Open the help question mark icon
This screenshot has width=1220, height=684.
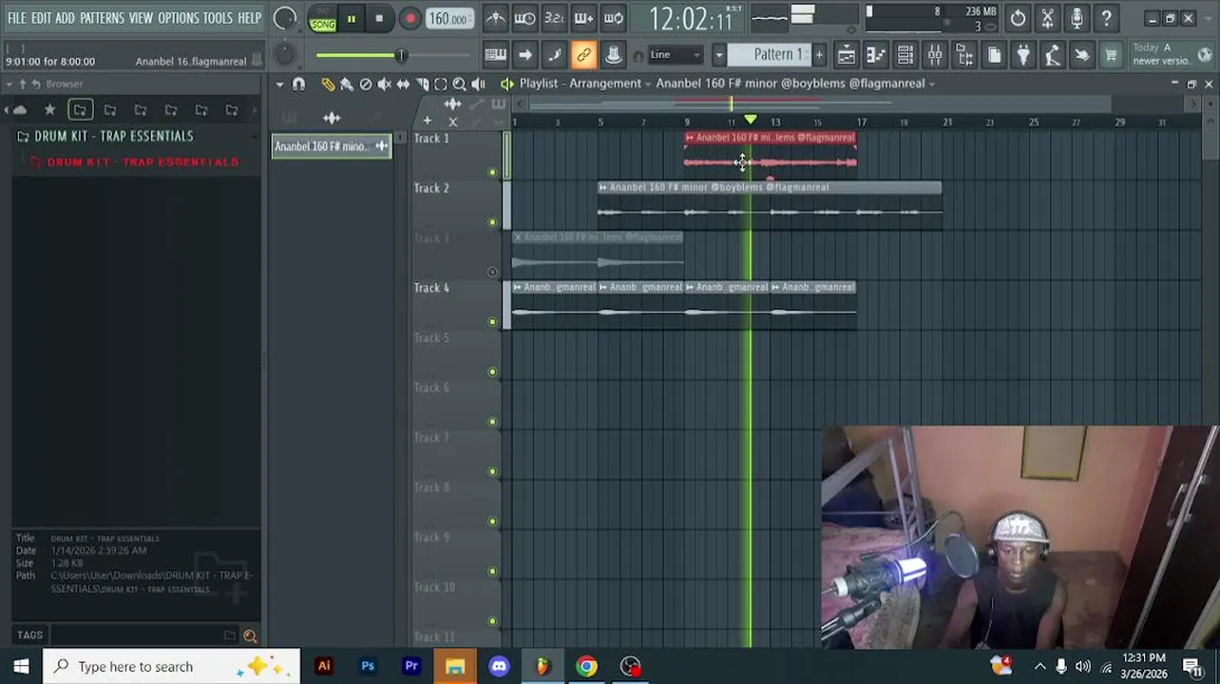coord(1106,18)
